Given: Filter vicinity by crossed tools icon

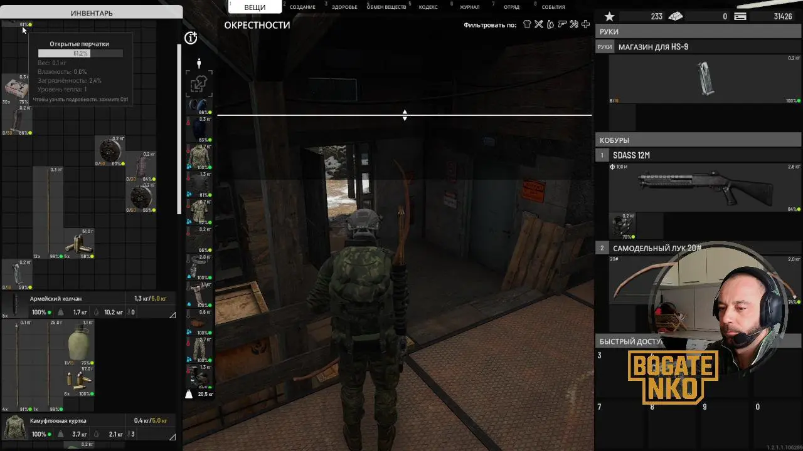Looking at the screenshot, I should pos(539,25).
